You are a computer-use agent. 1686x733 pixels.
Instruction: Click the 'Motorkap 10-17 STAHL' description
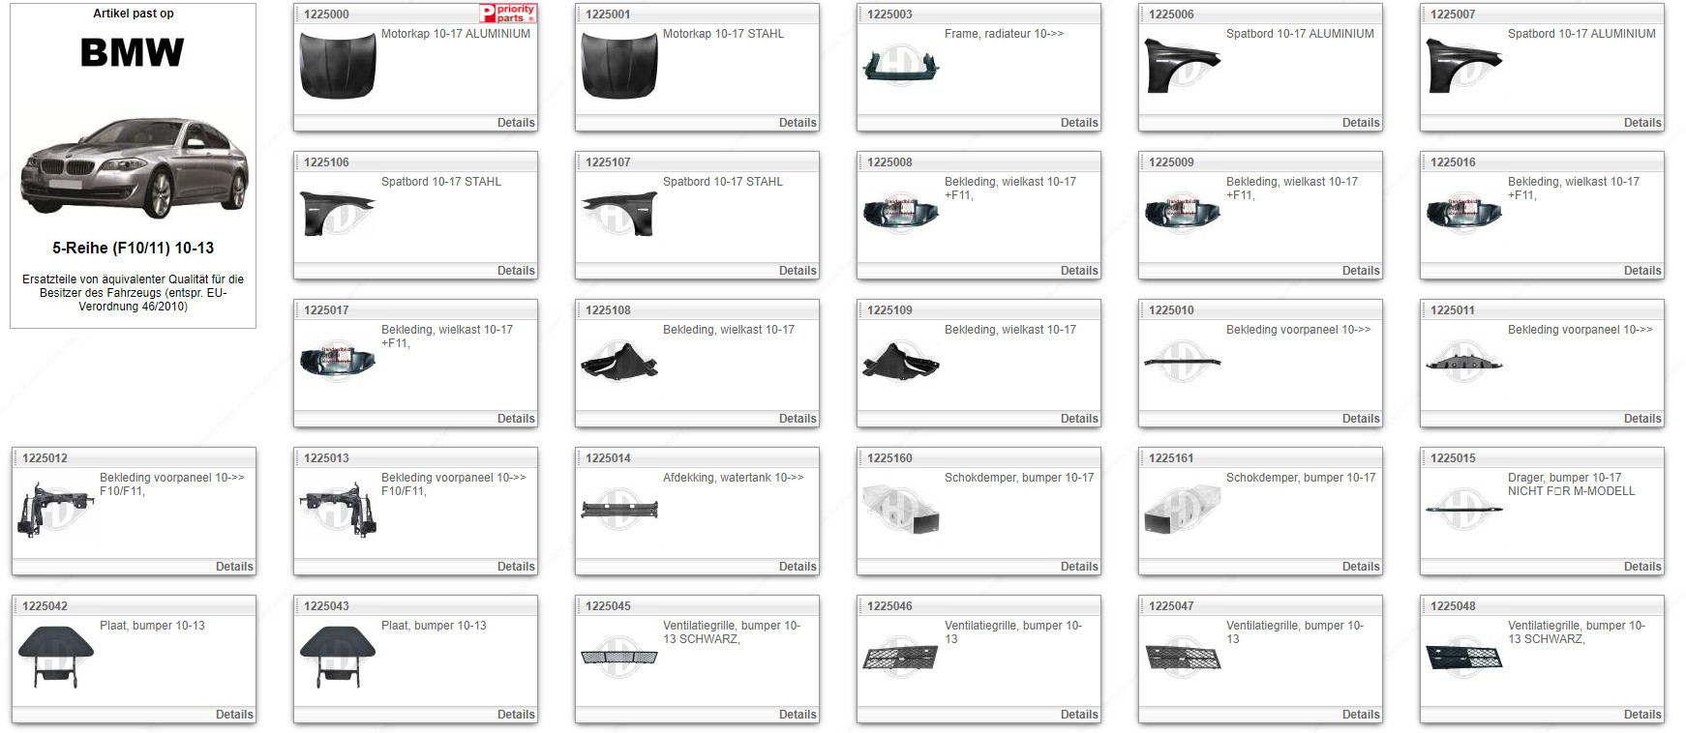tap(723, 34)
